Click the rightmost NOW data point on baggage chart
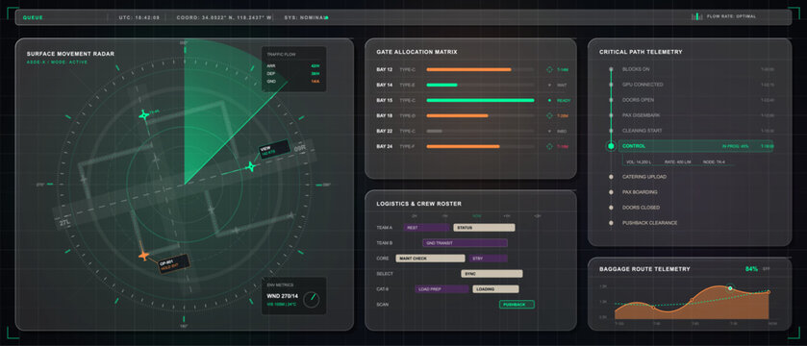807x346 pixels. pos(769,292)
